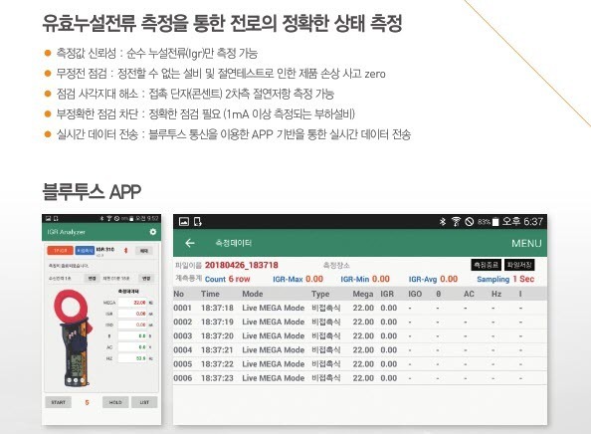Image resolution: width=591 pixels, height=434 pixels.
Task: Select the MEGA value field showing 22.00
Action: (132, 303)
